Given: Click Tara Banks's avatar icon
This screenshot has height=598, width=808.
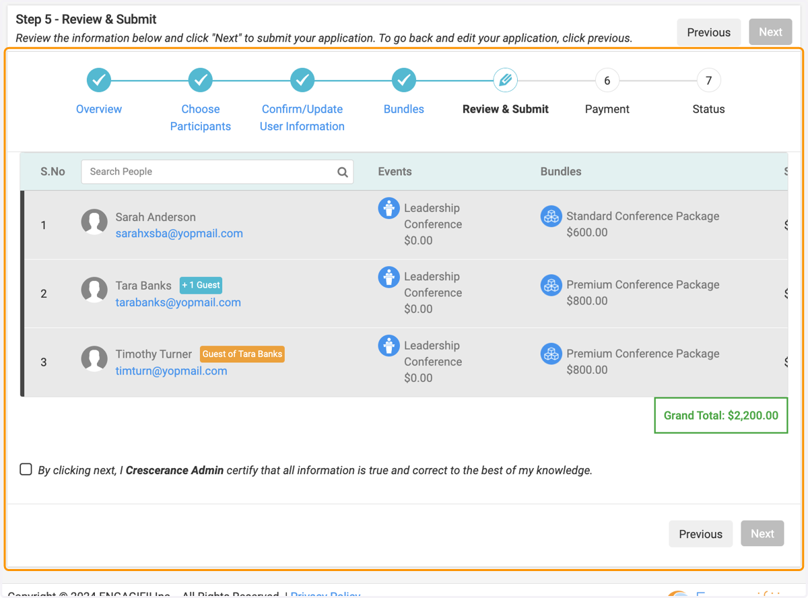Looking at the screenshot, I should pyautogui.click(x=94, y=290).
